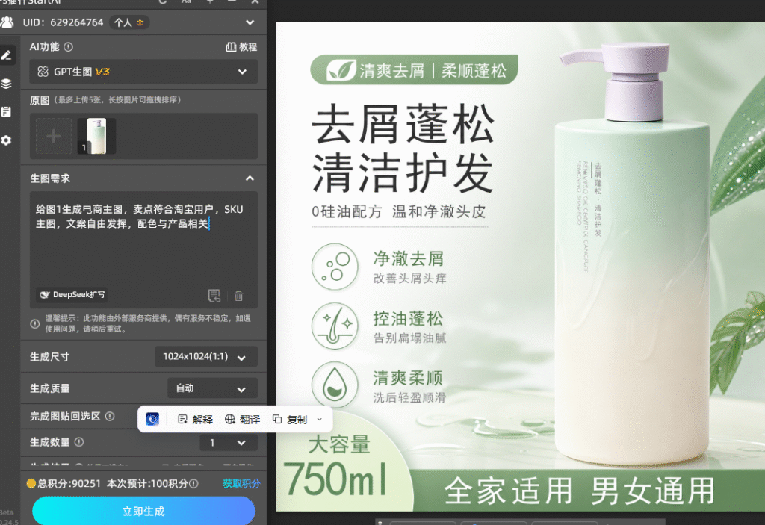The image size is (765, 525).
Task: Open the edit (pencil) sidebar tab
Action: coord(7,55)
